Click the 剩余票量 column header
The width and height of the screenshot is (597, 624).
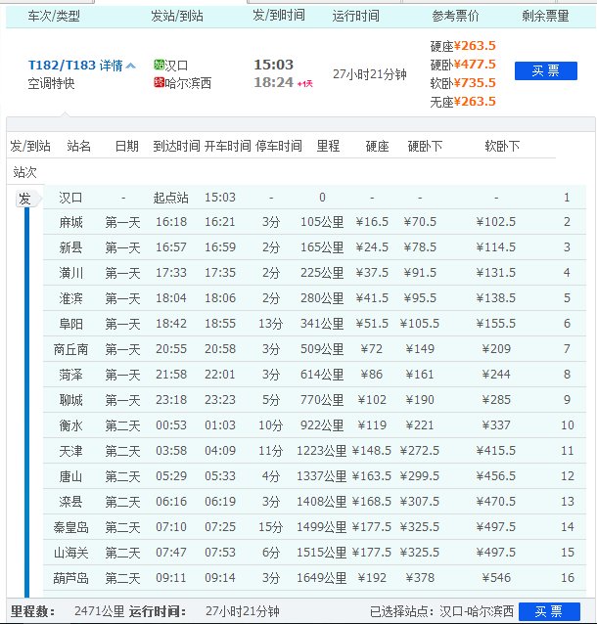click(545, 17)
